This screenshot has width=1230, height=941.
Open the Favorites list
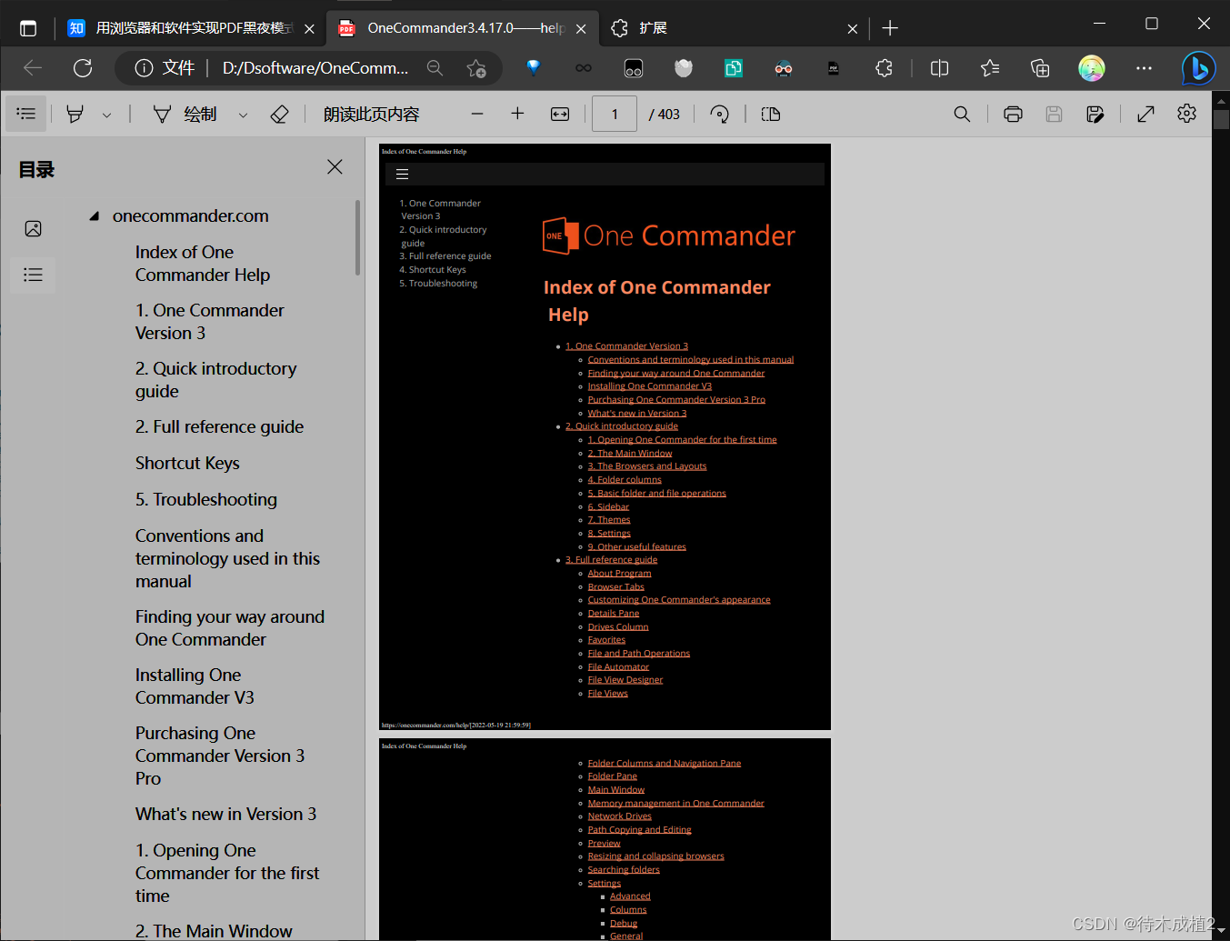(x=990, y=68)
